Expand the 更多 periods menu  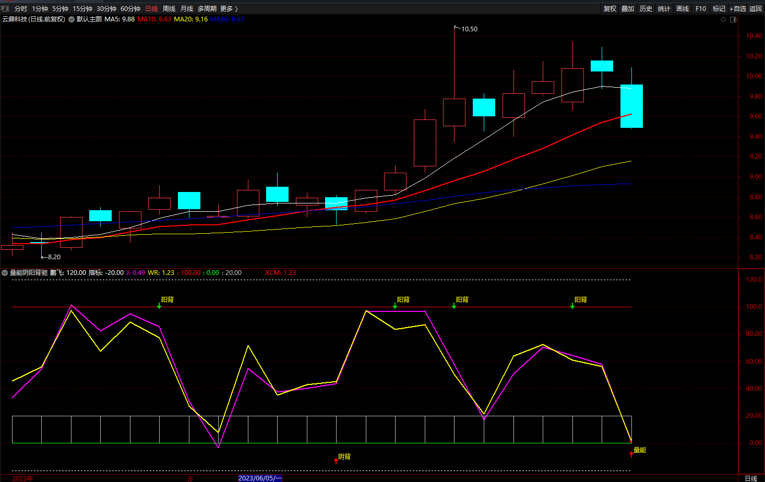tap(229, 9)
